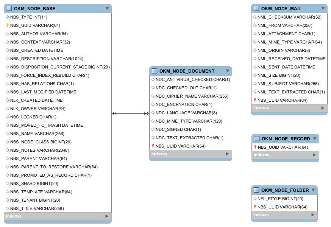Collapse the OKM_NODE_MAIL table with header arrow
The image size is (331, 227).
[323, 8]
